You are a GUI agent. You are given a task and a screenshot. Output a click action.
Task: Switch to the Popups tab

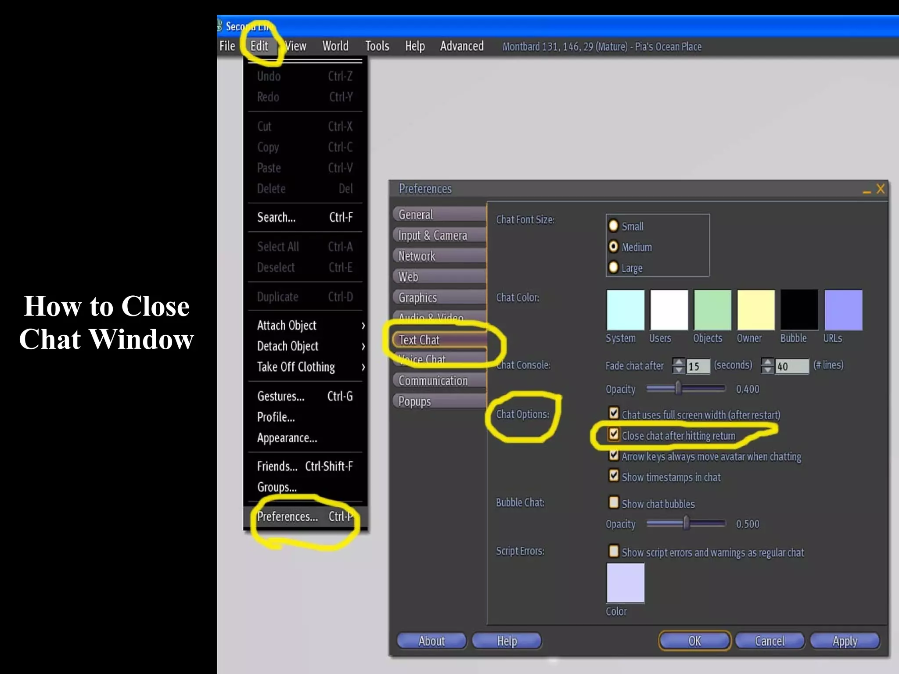(440, 401)
